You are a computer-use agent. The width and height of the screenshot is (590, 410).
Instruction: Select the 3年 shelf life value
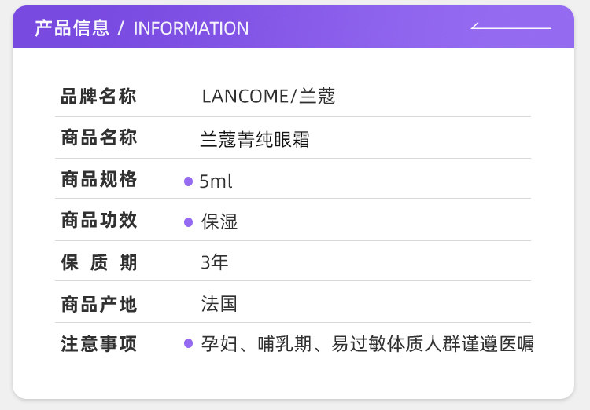pyautogui.click(x=215, y=262)
